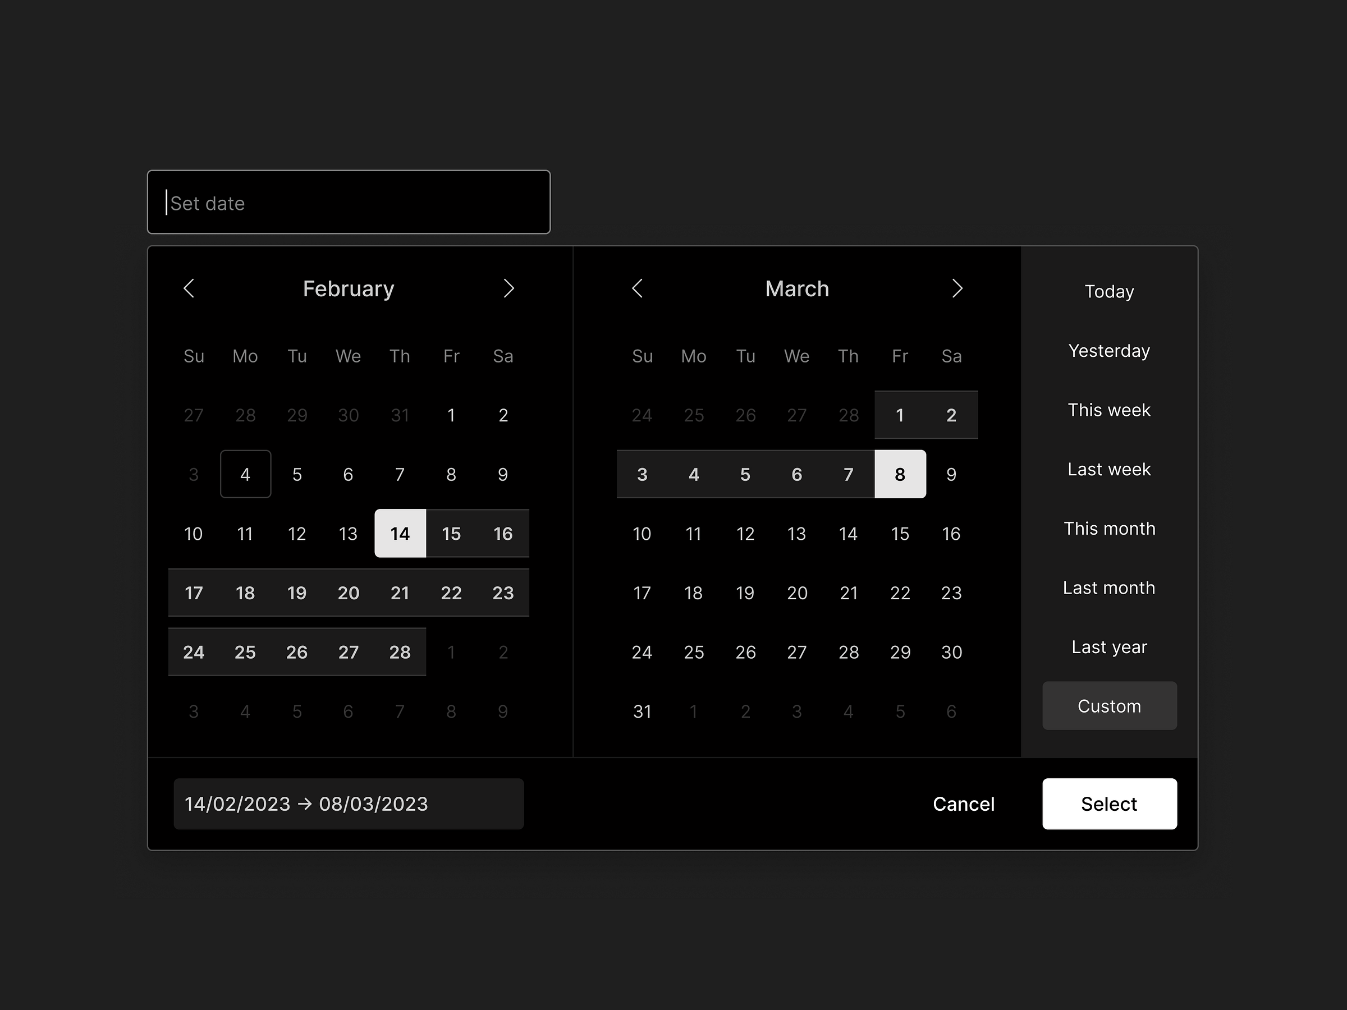1347x1010 pixels.
Task: Pick March 30
Action: click(x=952, y=652)
